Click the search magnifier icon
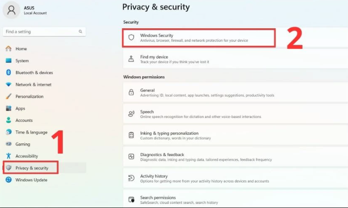 (80, 32)
